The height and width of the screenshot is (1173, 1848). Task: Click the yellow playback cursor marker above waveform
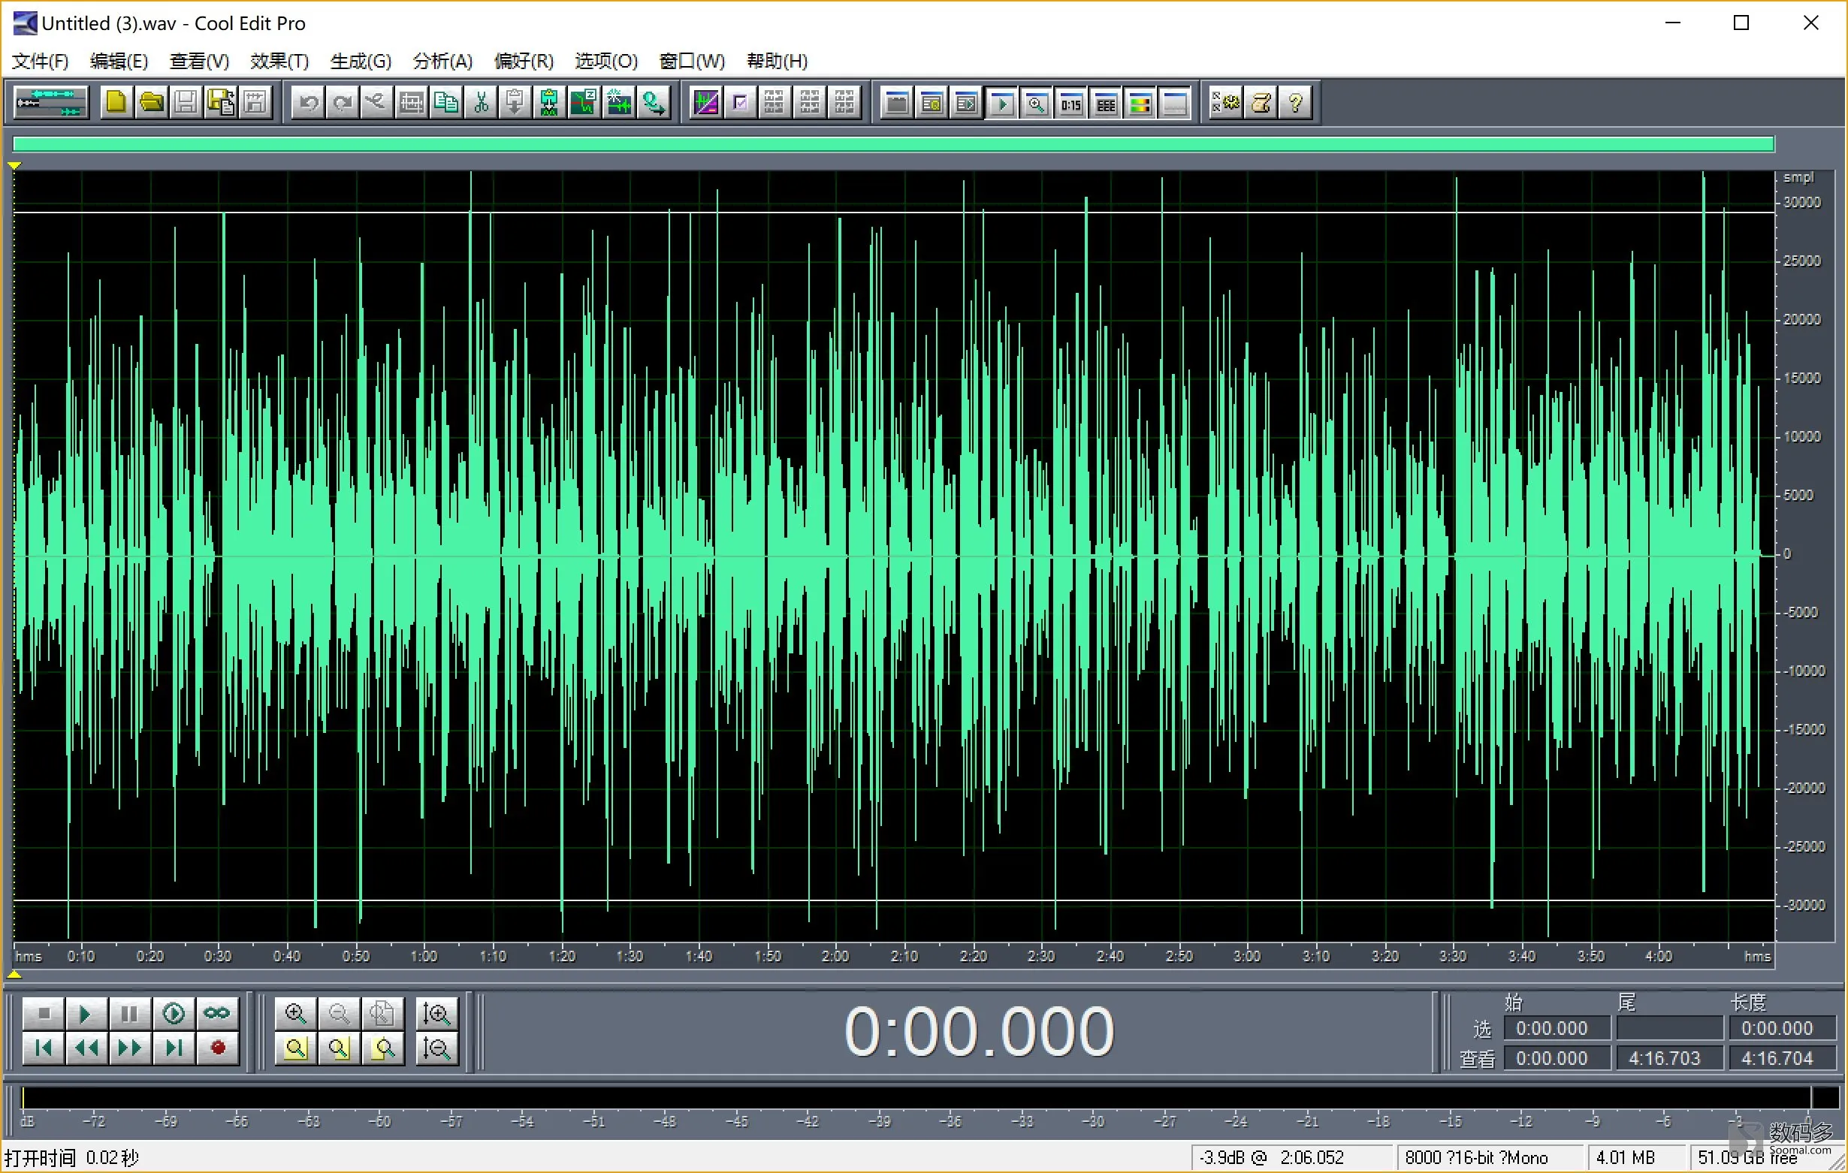[14, 165]
